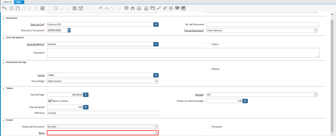Open the settings gear icon in toolbar

tap(171, 8)
